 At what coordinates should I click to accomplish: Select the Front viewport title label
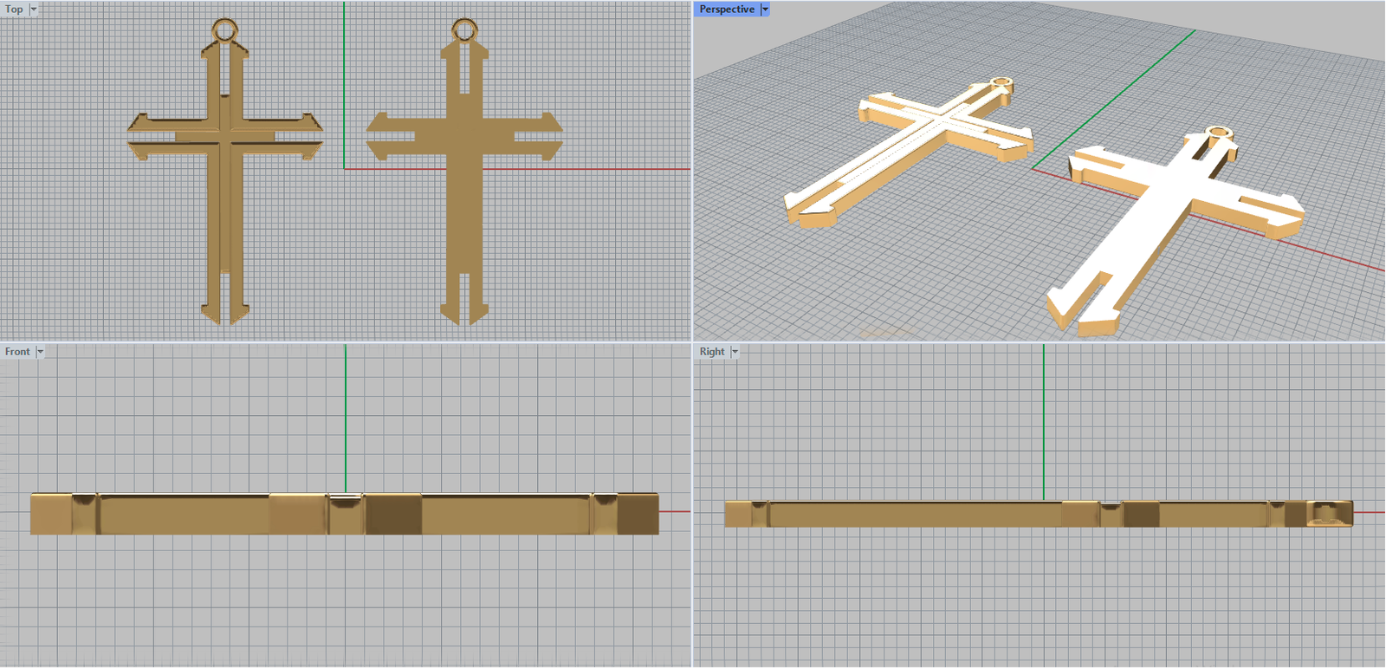click(17, 352)
